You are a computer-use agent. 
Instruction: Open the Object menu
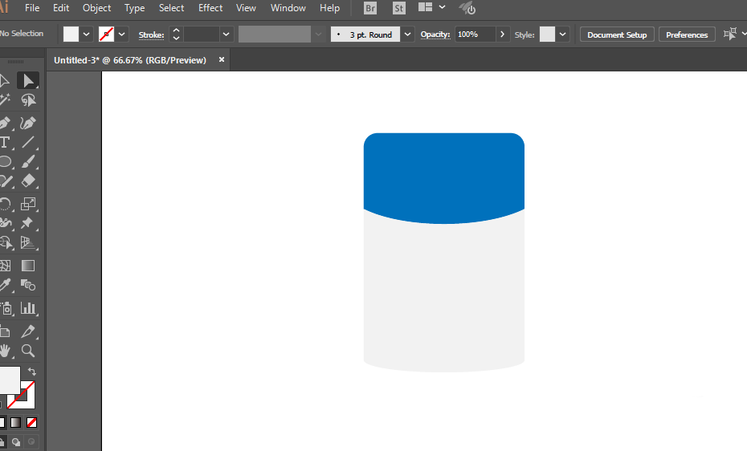pyautogui.click(x=96, y=8)
